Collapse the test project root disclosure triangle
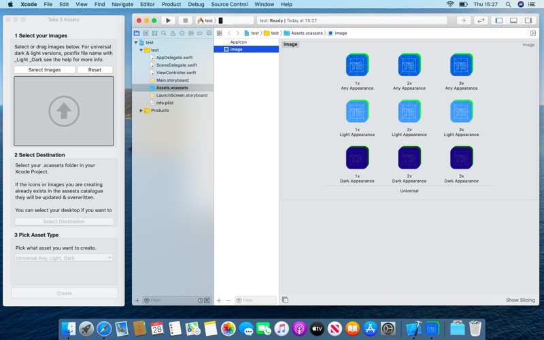544x340 pixels. [x=136, y=42]
